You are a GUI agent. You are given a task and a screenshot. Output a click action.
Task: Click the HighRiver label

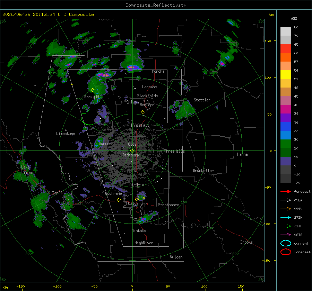(x=144, y=243)
